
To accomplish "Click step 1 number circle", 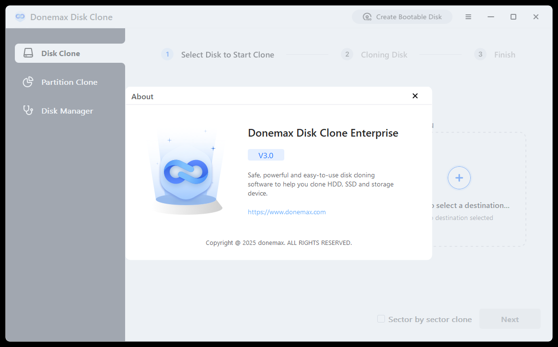I will [167, 55].
